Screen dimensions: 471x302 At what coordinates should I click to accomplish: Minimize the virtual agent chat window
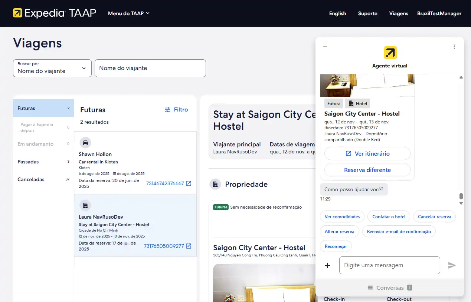325,47
